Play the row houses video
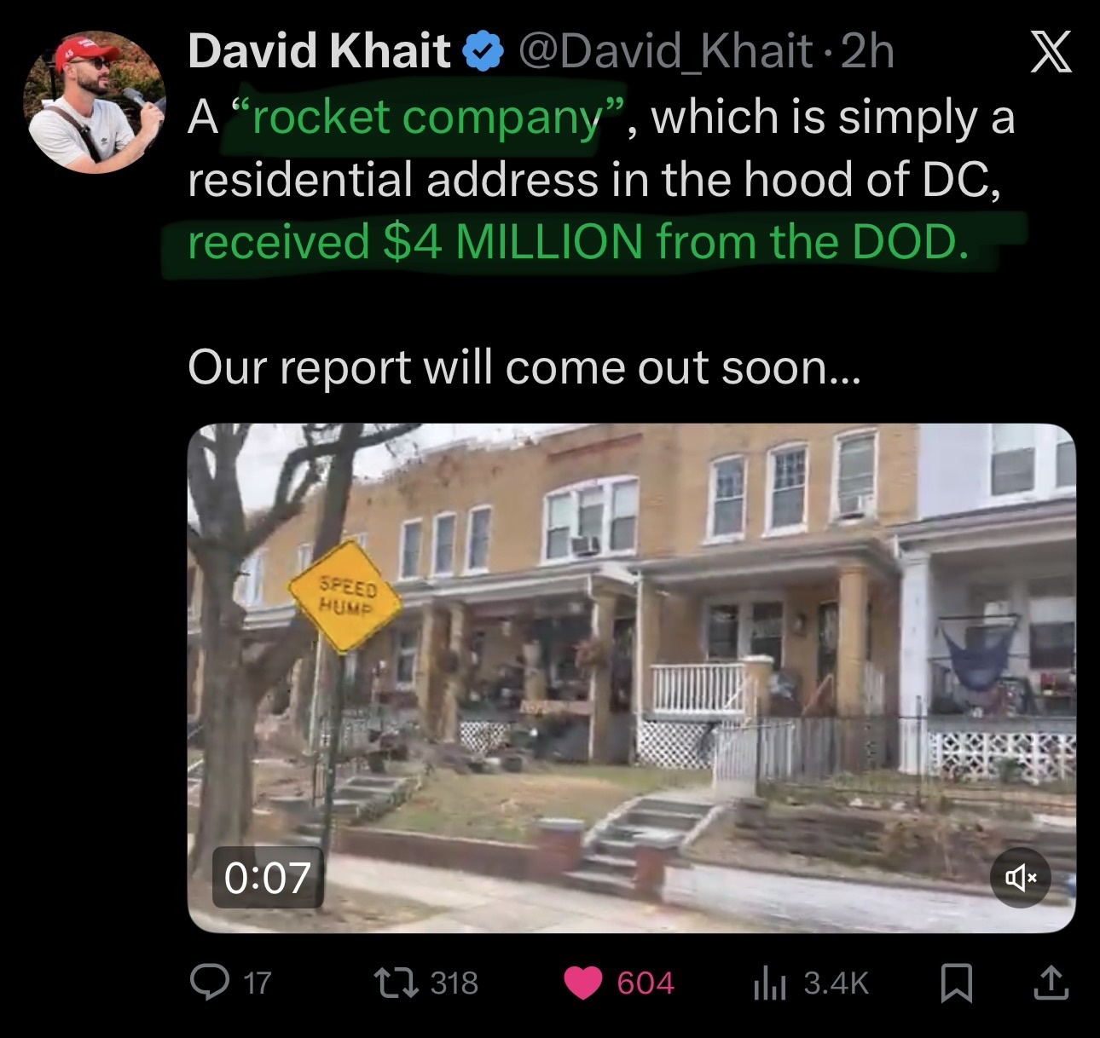Image resolution: width=1100 pixels, height=1038 pixels. 631,678
